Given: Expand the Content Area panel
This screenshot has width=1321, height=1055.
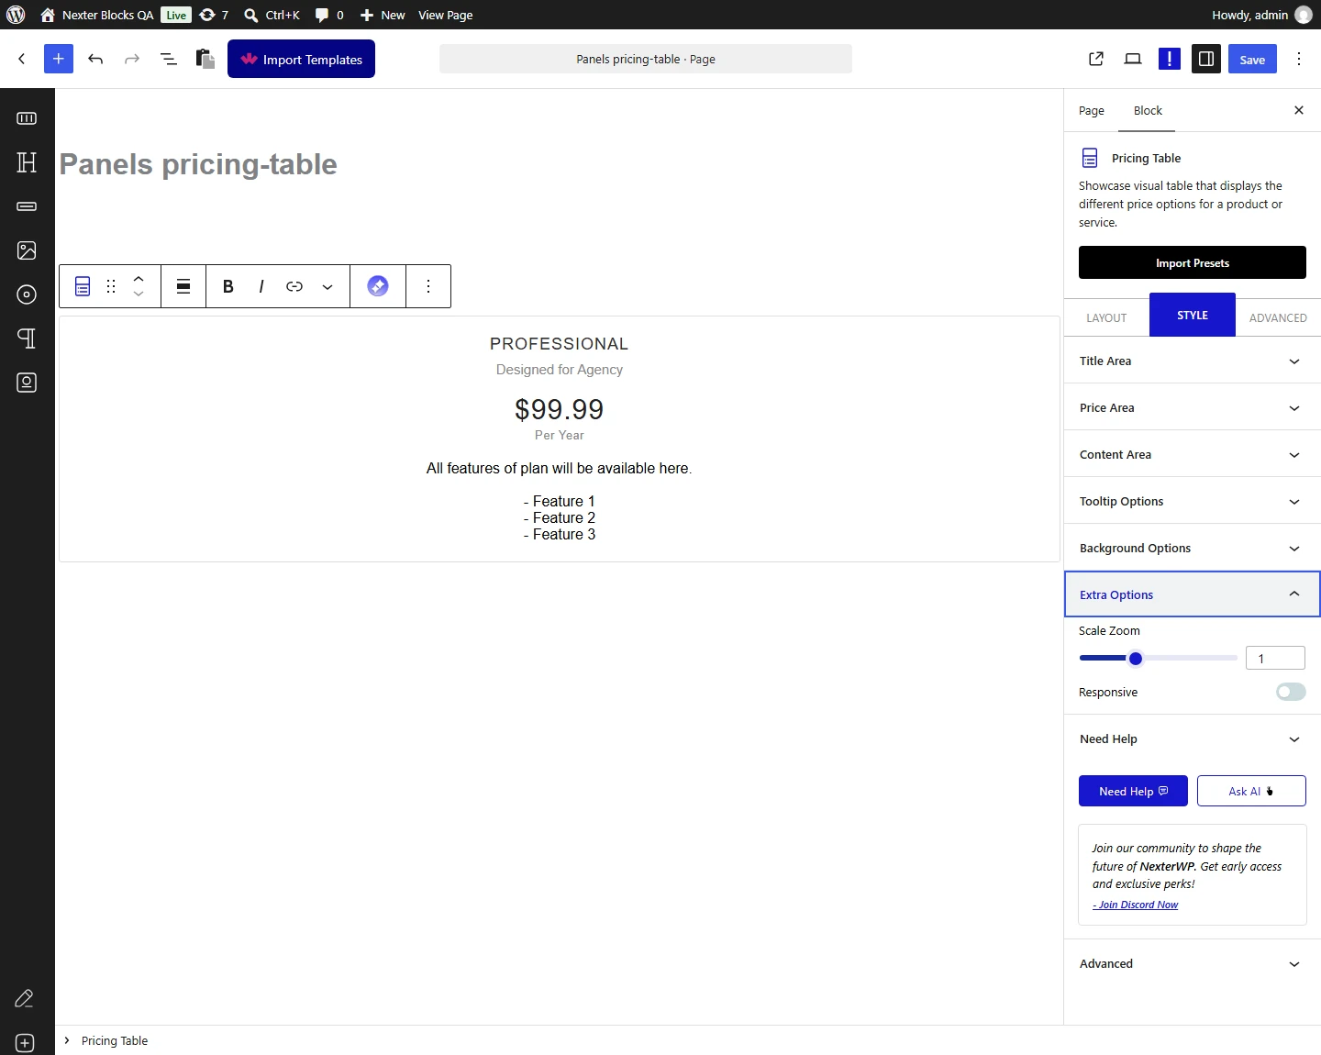Looking at the screenshot, I should coord(1193,454).
